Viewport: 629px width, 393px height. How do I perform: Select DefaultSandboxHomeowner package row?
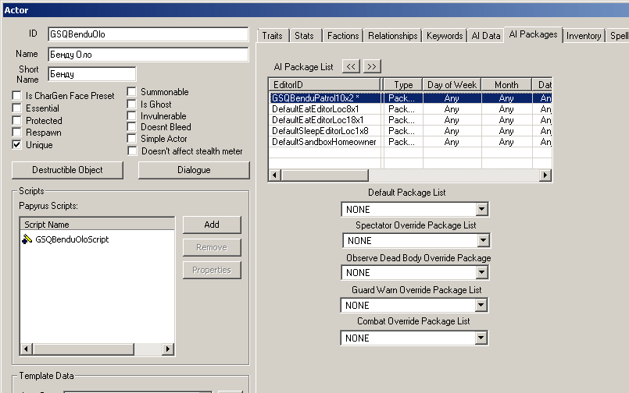[410, 142]
